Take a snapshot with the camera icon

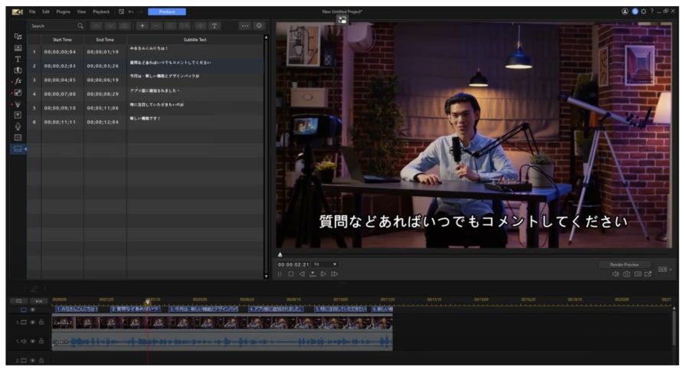(627, 273)
